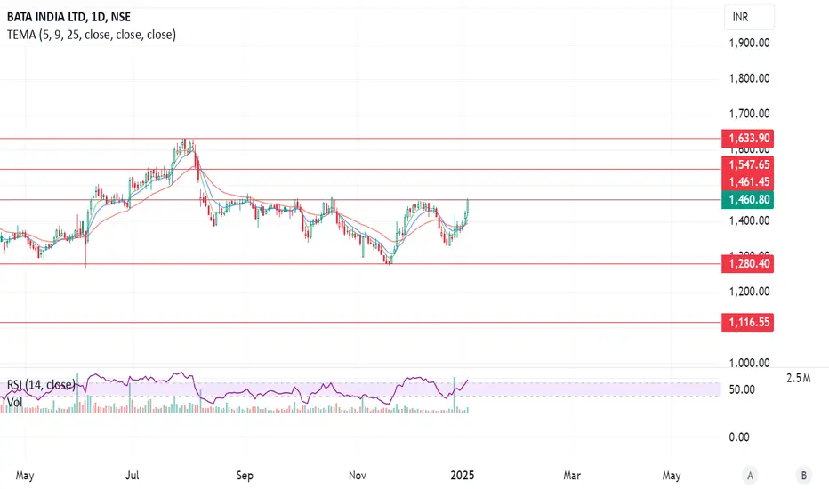The width and height of the screenshot is (829, 489).
Task: Click the 0.00 axis value
Action: (x=739, y=437)
